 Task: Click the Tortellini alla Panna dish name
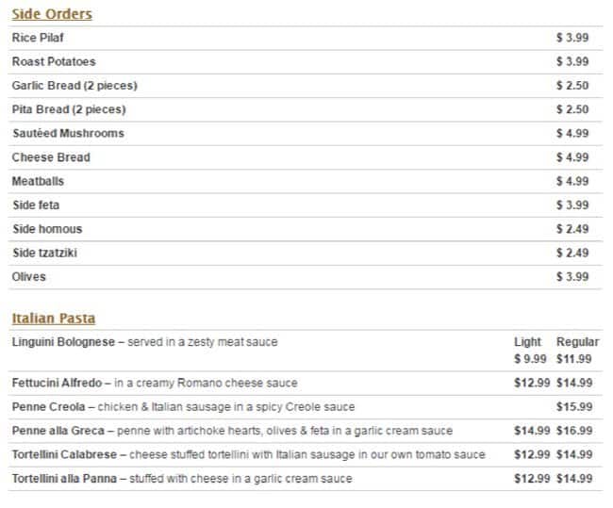64,479
